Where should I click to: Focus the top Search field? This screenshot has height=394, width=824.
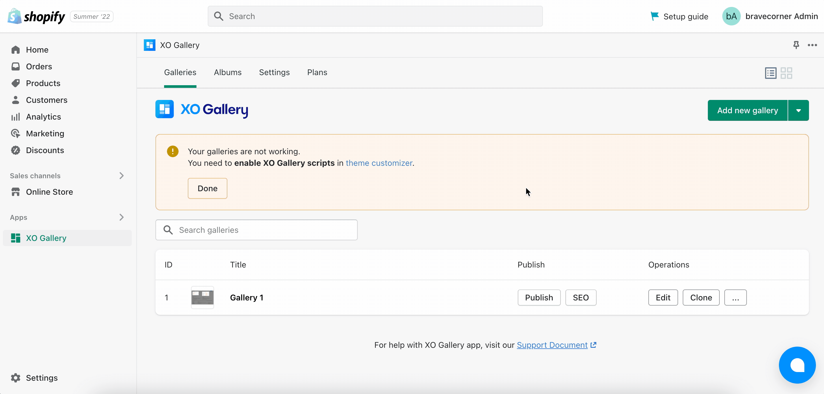[375, 16]
